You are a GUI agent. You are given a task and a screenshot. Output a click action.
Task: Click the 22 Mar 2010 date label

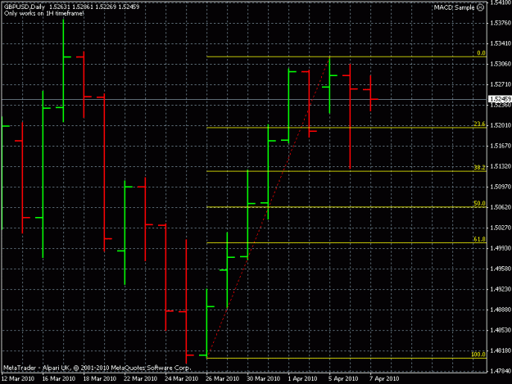click(140, 379)
